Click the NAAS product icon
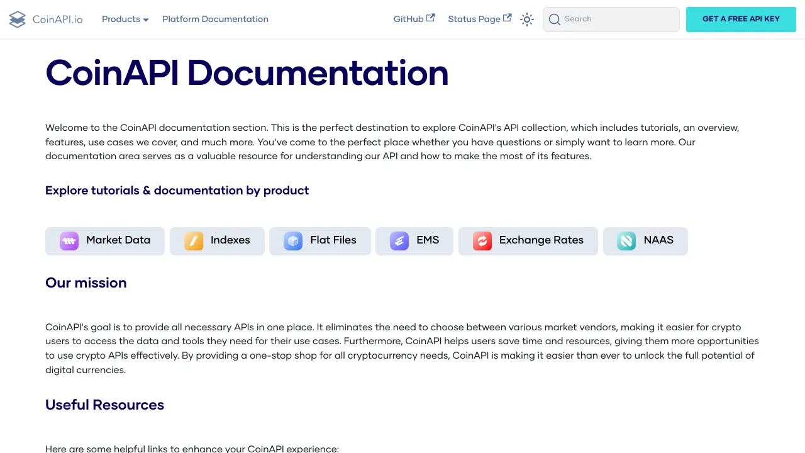This screenshot has height=453, width=805. click(x=626, y=241)
